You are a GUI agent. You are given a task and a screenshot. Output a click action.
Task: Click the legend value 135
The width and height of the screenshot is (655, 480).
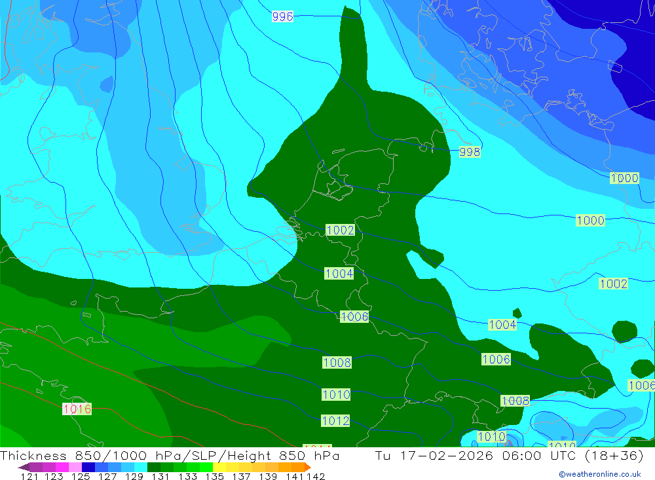214,476
